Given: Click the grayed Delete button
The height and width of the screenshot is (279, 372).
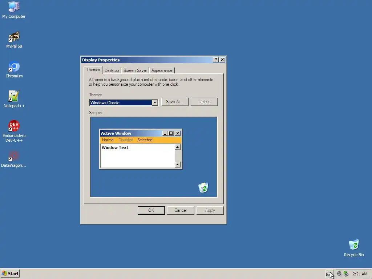Looking at the screenshot, I should 204,102.
